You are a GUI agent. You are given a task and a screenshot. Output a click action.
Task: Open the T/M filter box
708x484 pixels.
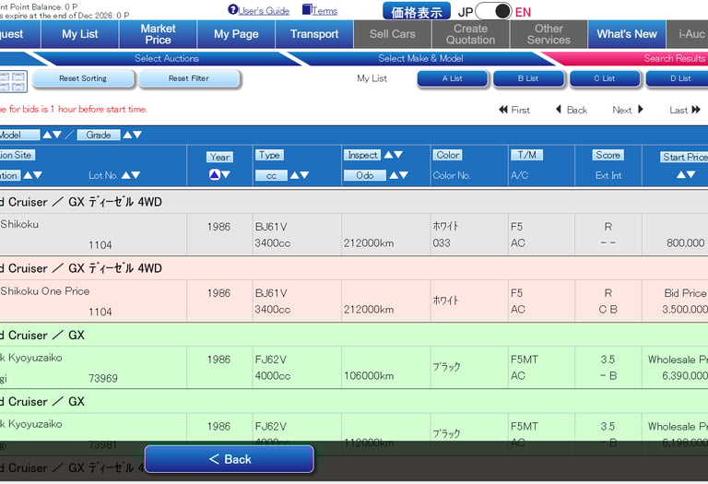527,155
